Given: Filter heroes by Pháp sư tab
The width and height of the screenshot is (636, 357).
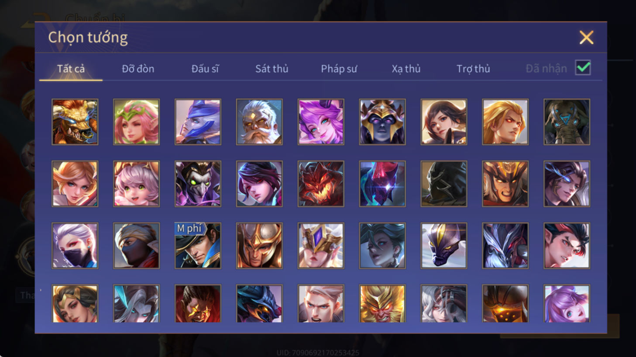Looking at the screenshot, I should (339, 69).
